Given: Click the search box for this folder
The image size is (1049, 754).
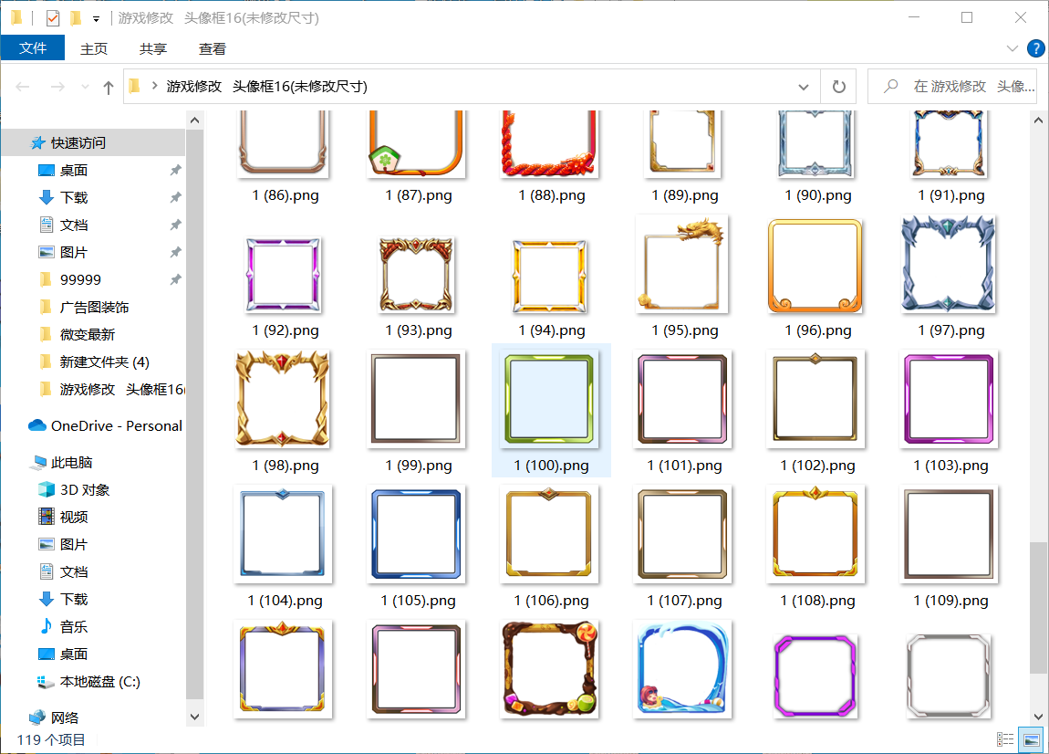Looking at the screenshot, I should [x=952, y=87].
